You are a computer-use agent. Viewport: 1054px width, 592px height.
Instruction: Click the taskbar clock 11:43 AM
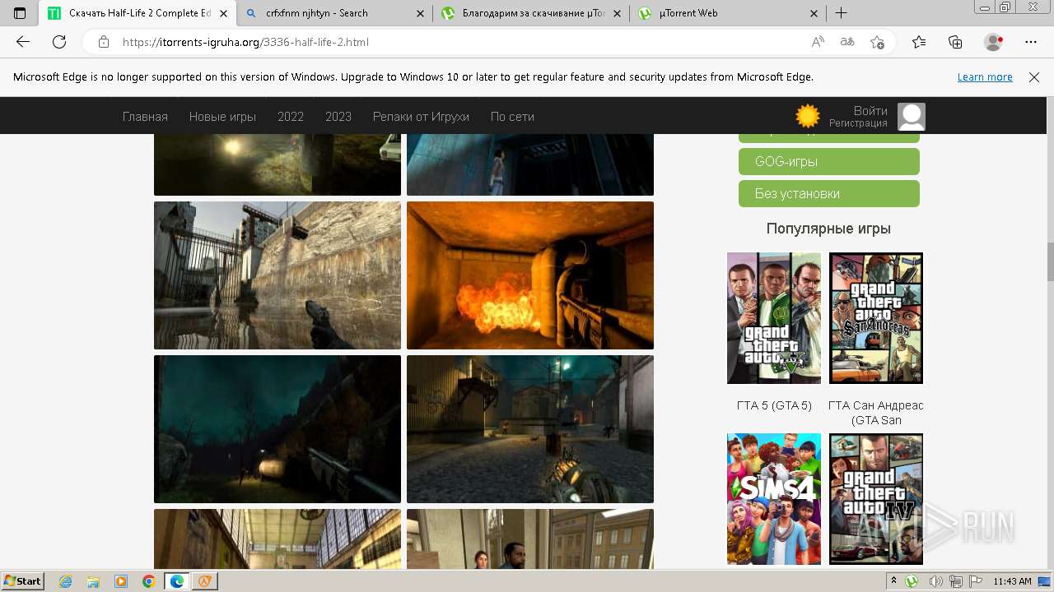(1012, 581)
